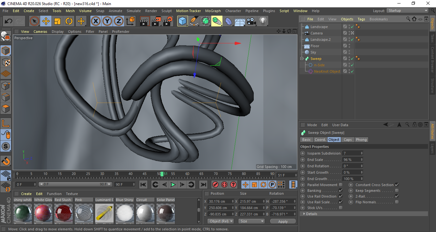Open attribute manager User Data menu
The height and width of the screenshot is (232, 436).
pos(340,125)
